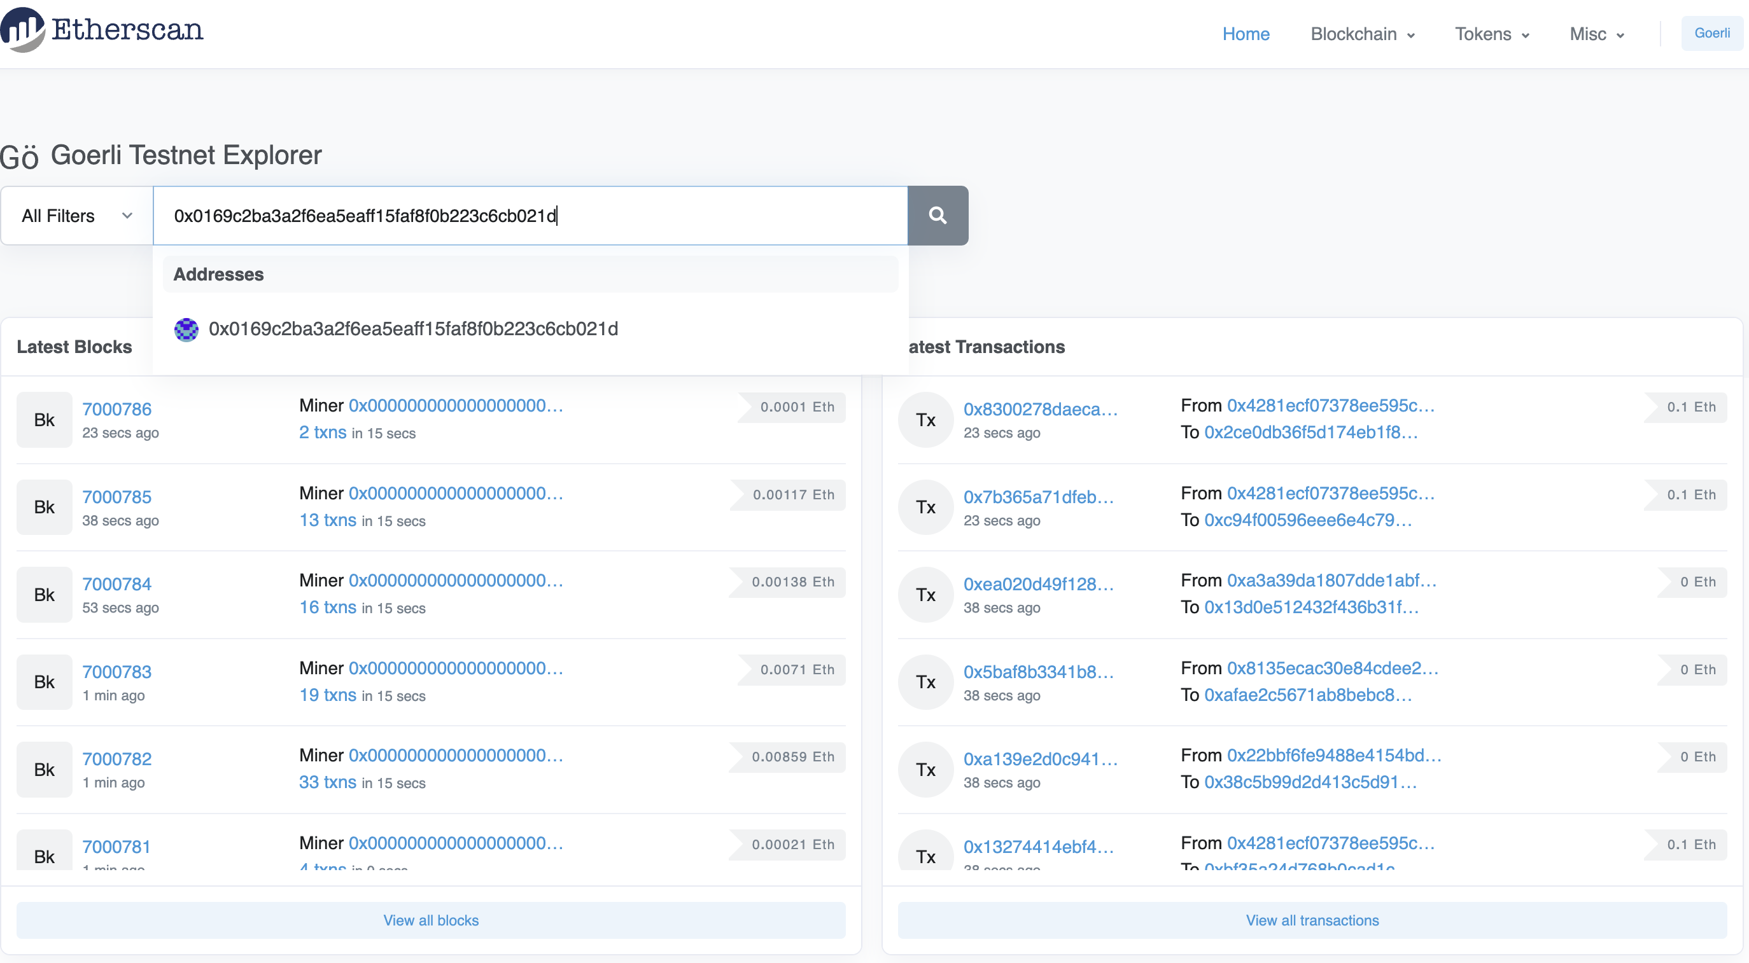This screenshot has width=1749, height=963.
Task: Click the Bk icon for block 7000786
Action: (x=44, y=420)
